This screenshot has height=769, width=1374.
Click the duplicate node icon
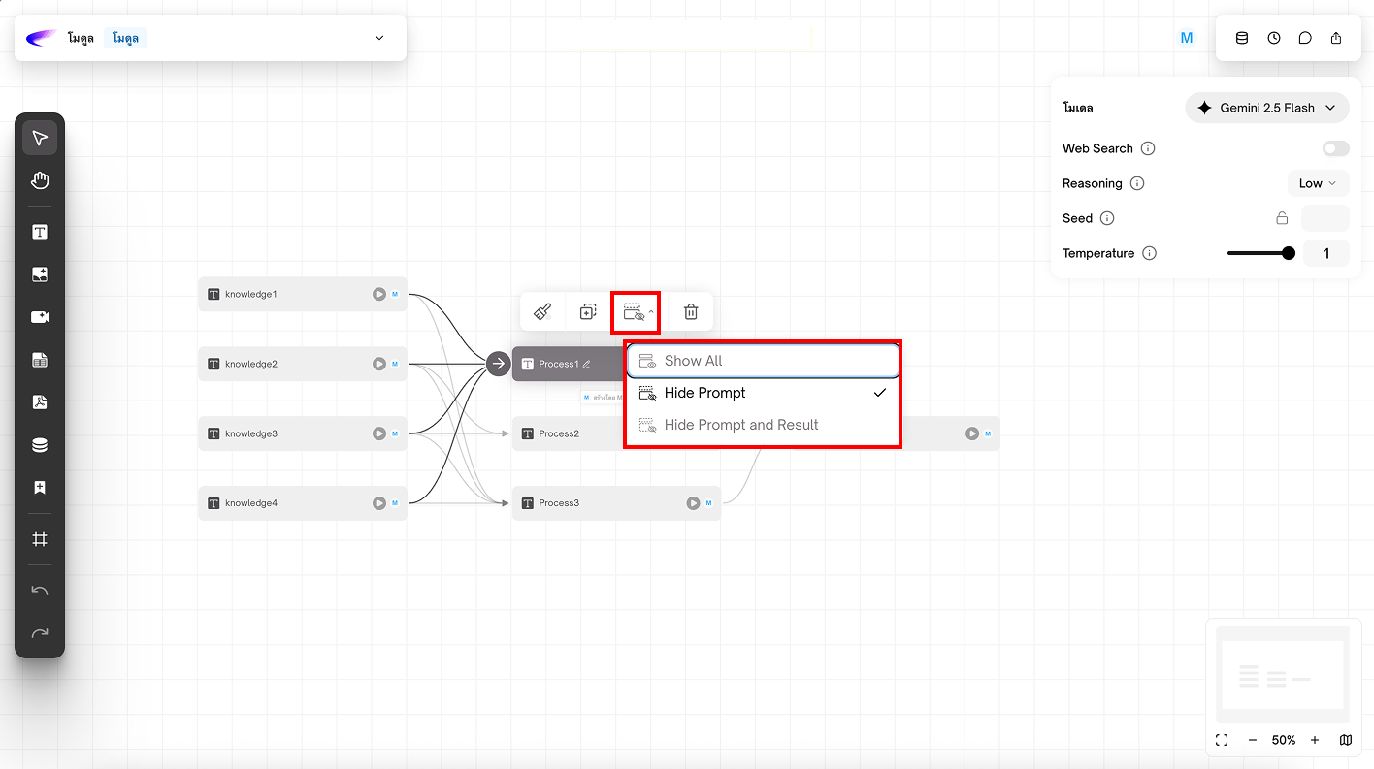[x=588, y=312]
